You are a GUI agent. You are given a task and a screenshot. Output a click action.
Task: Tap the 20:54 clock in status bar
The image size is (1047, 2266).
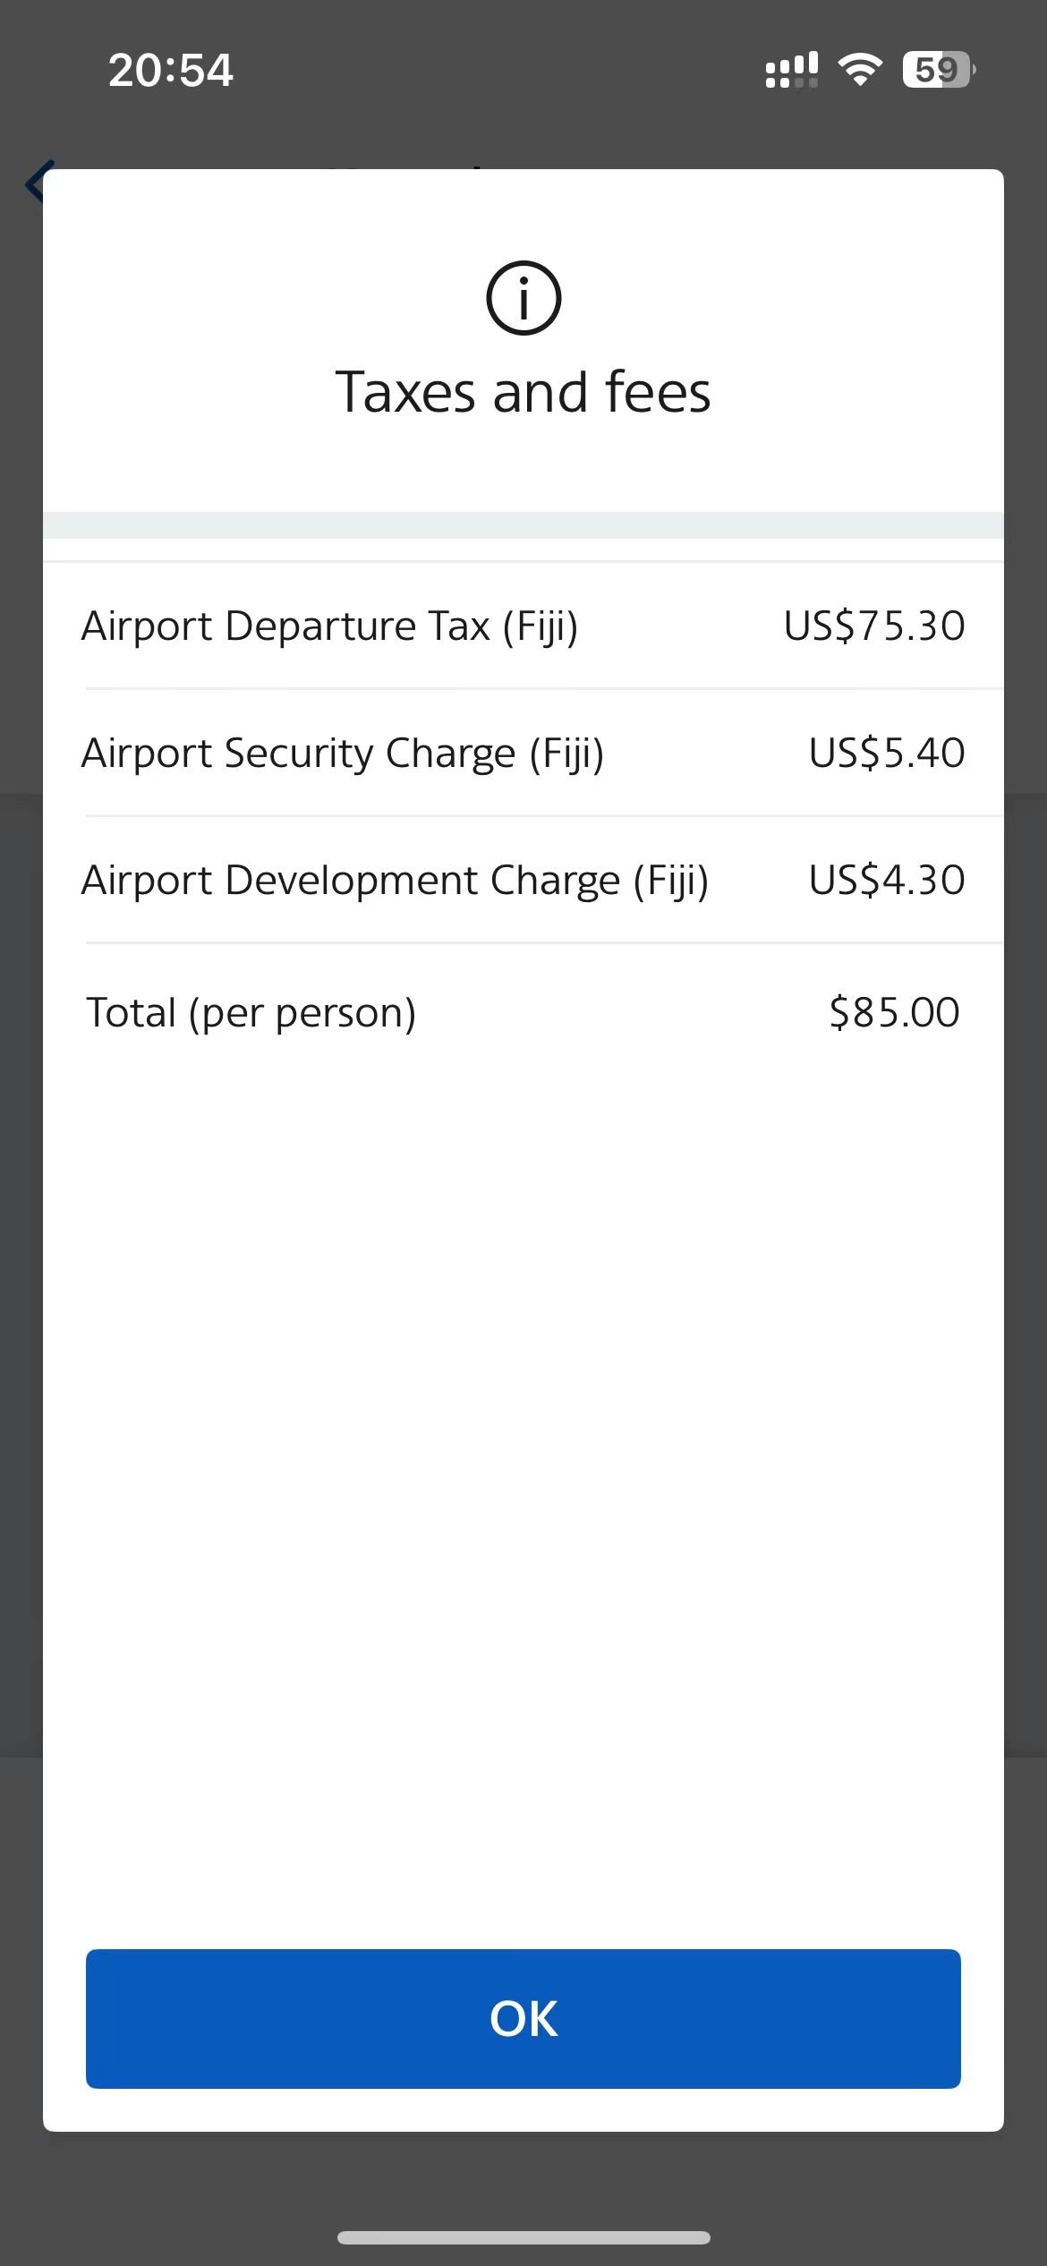(170, 70)
